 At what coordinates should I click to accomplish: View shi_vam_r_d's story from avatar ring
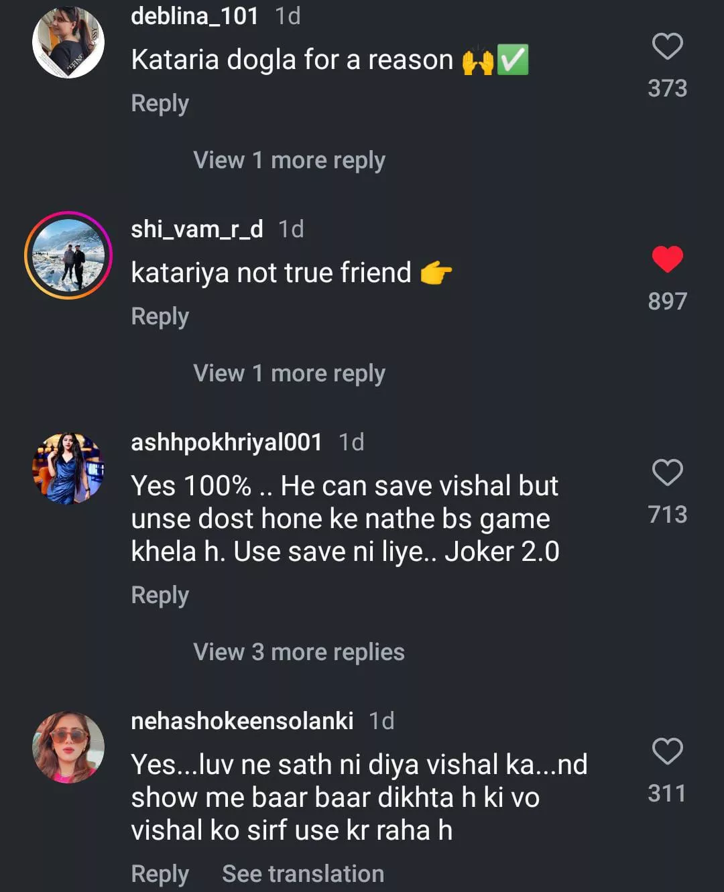coord(68,255)
